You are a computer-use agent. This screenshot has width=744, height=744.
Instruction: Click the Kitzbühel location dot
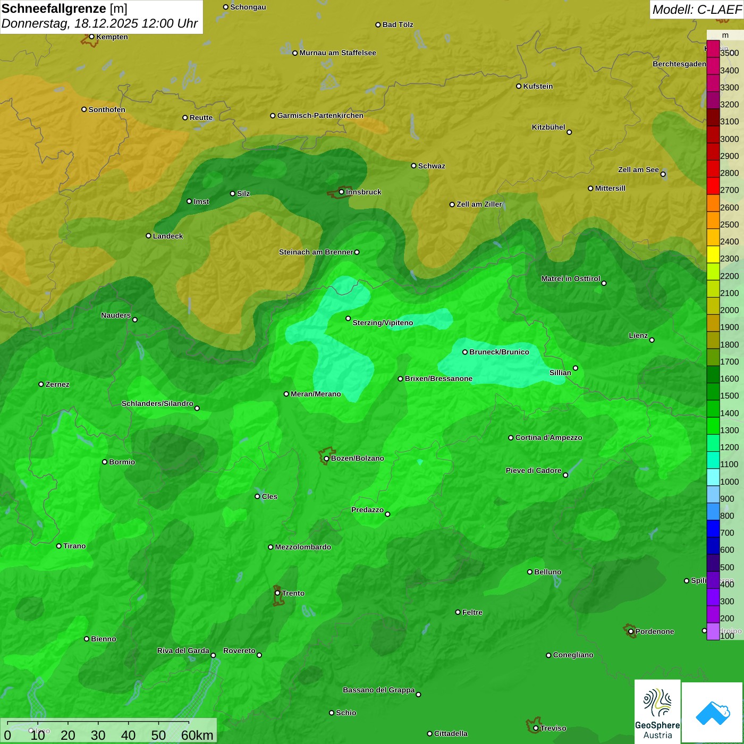pos(569,132)
